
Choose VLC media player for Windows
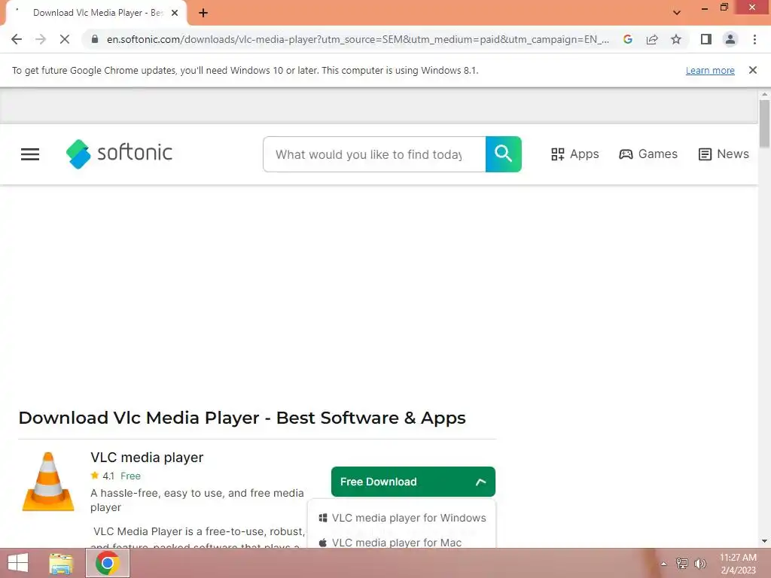click(403, 518)
